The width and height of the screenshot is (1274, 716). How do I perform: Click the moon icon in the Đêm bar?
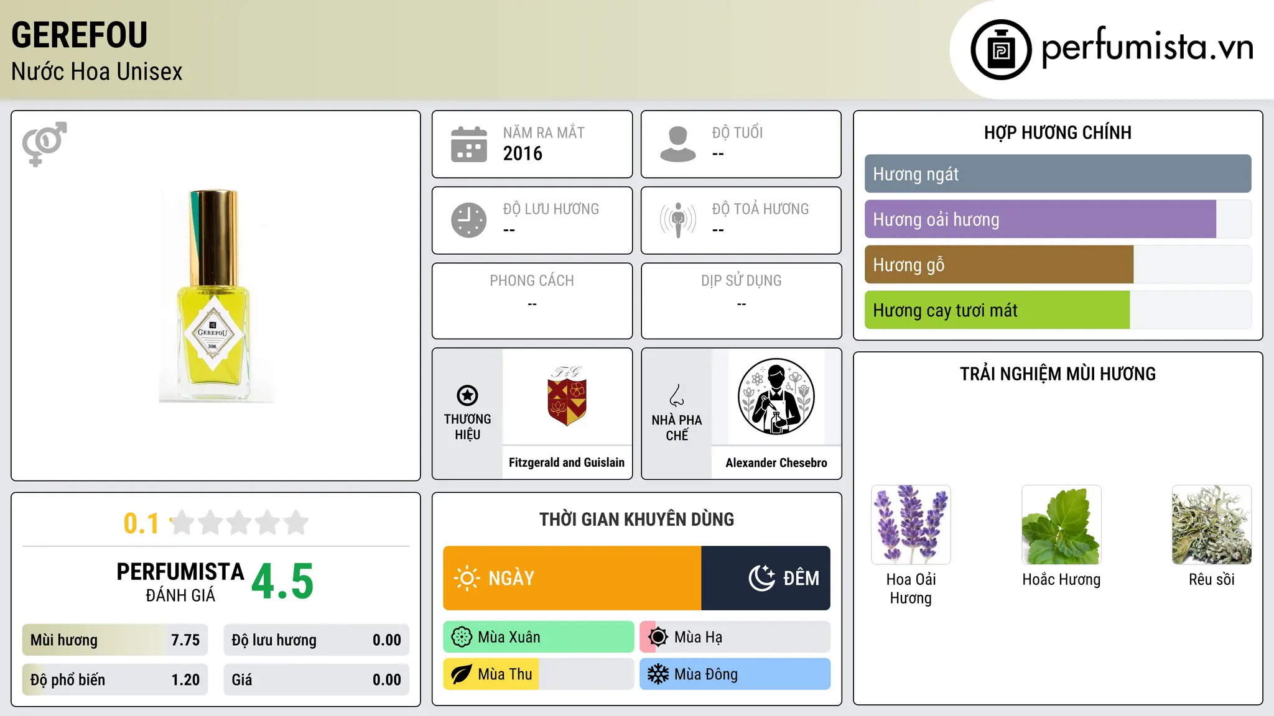(761, 578)
